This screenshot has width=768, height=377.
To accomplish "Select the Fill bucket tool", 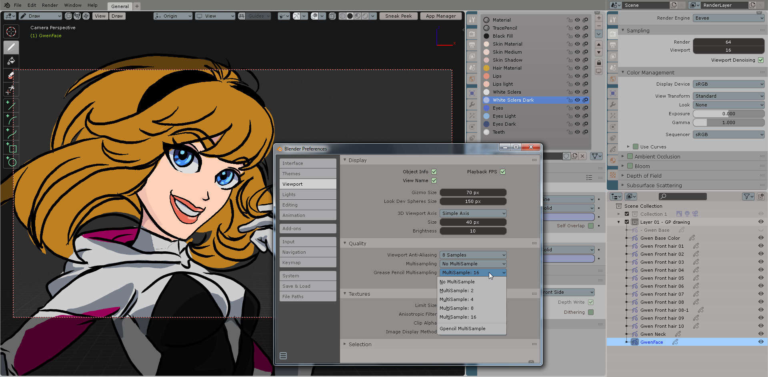I will [x=11, y=61].
